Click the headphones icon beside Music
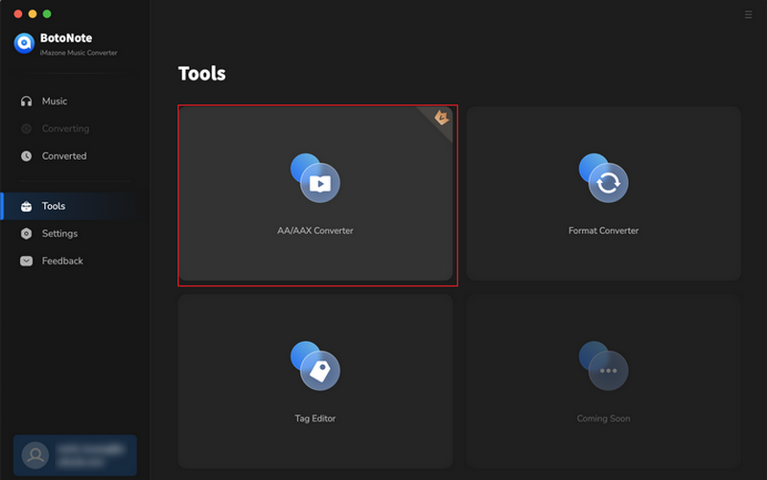This screenshot has width=767, height=480. coord(26,102)
